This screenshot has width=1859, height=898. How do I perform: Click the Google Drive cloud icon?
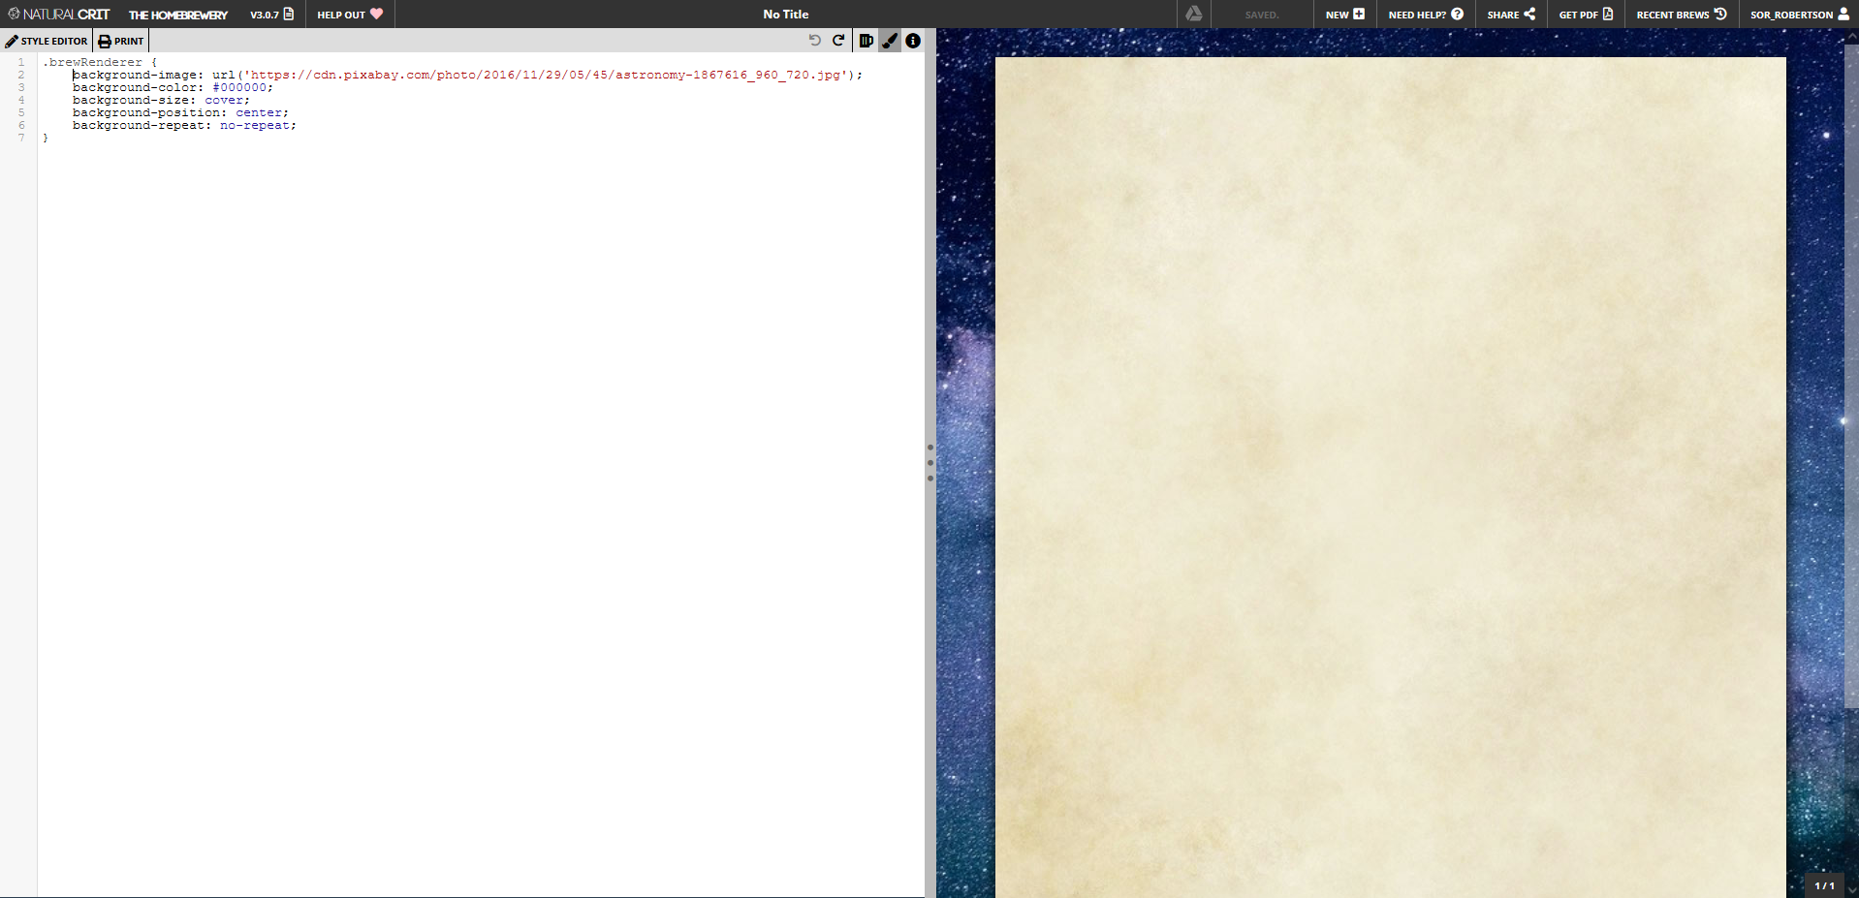pyautogui.click(x=1193, y=14)
